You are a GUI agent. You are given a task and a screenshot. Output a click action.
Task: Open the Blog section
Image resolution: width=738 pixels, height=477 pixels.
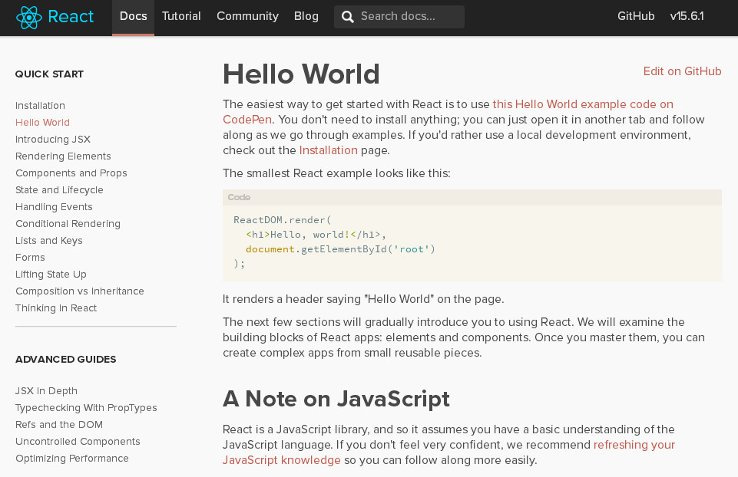point(306,16)
